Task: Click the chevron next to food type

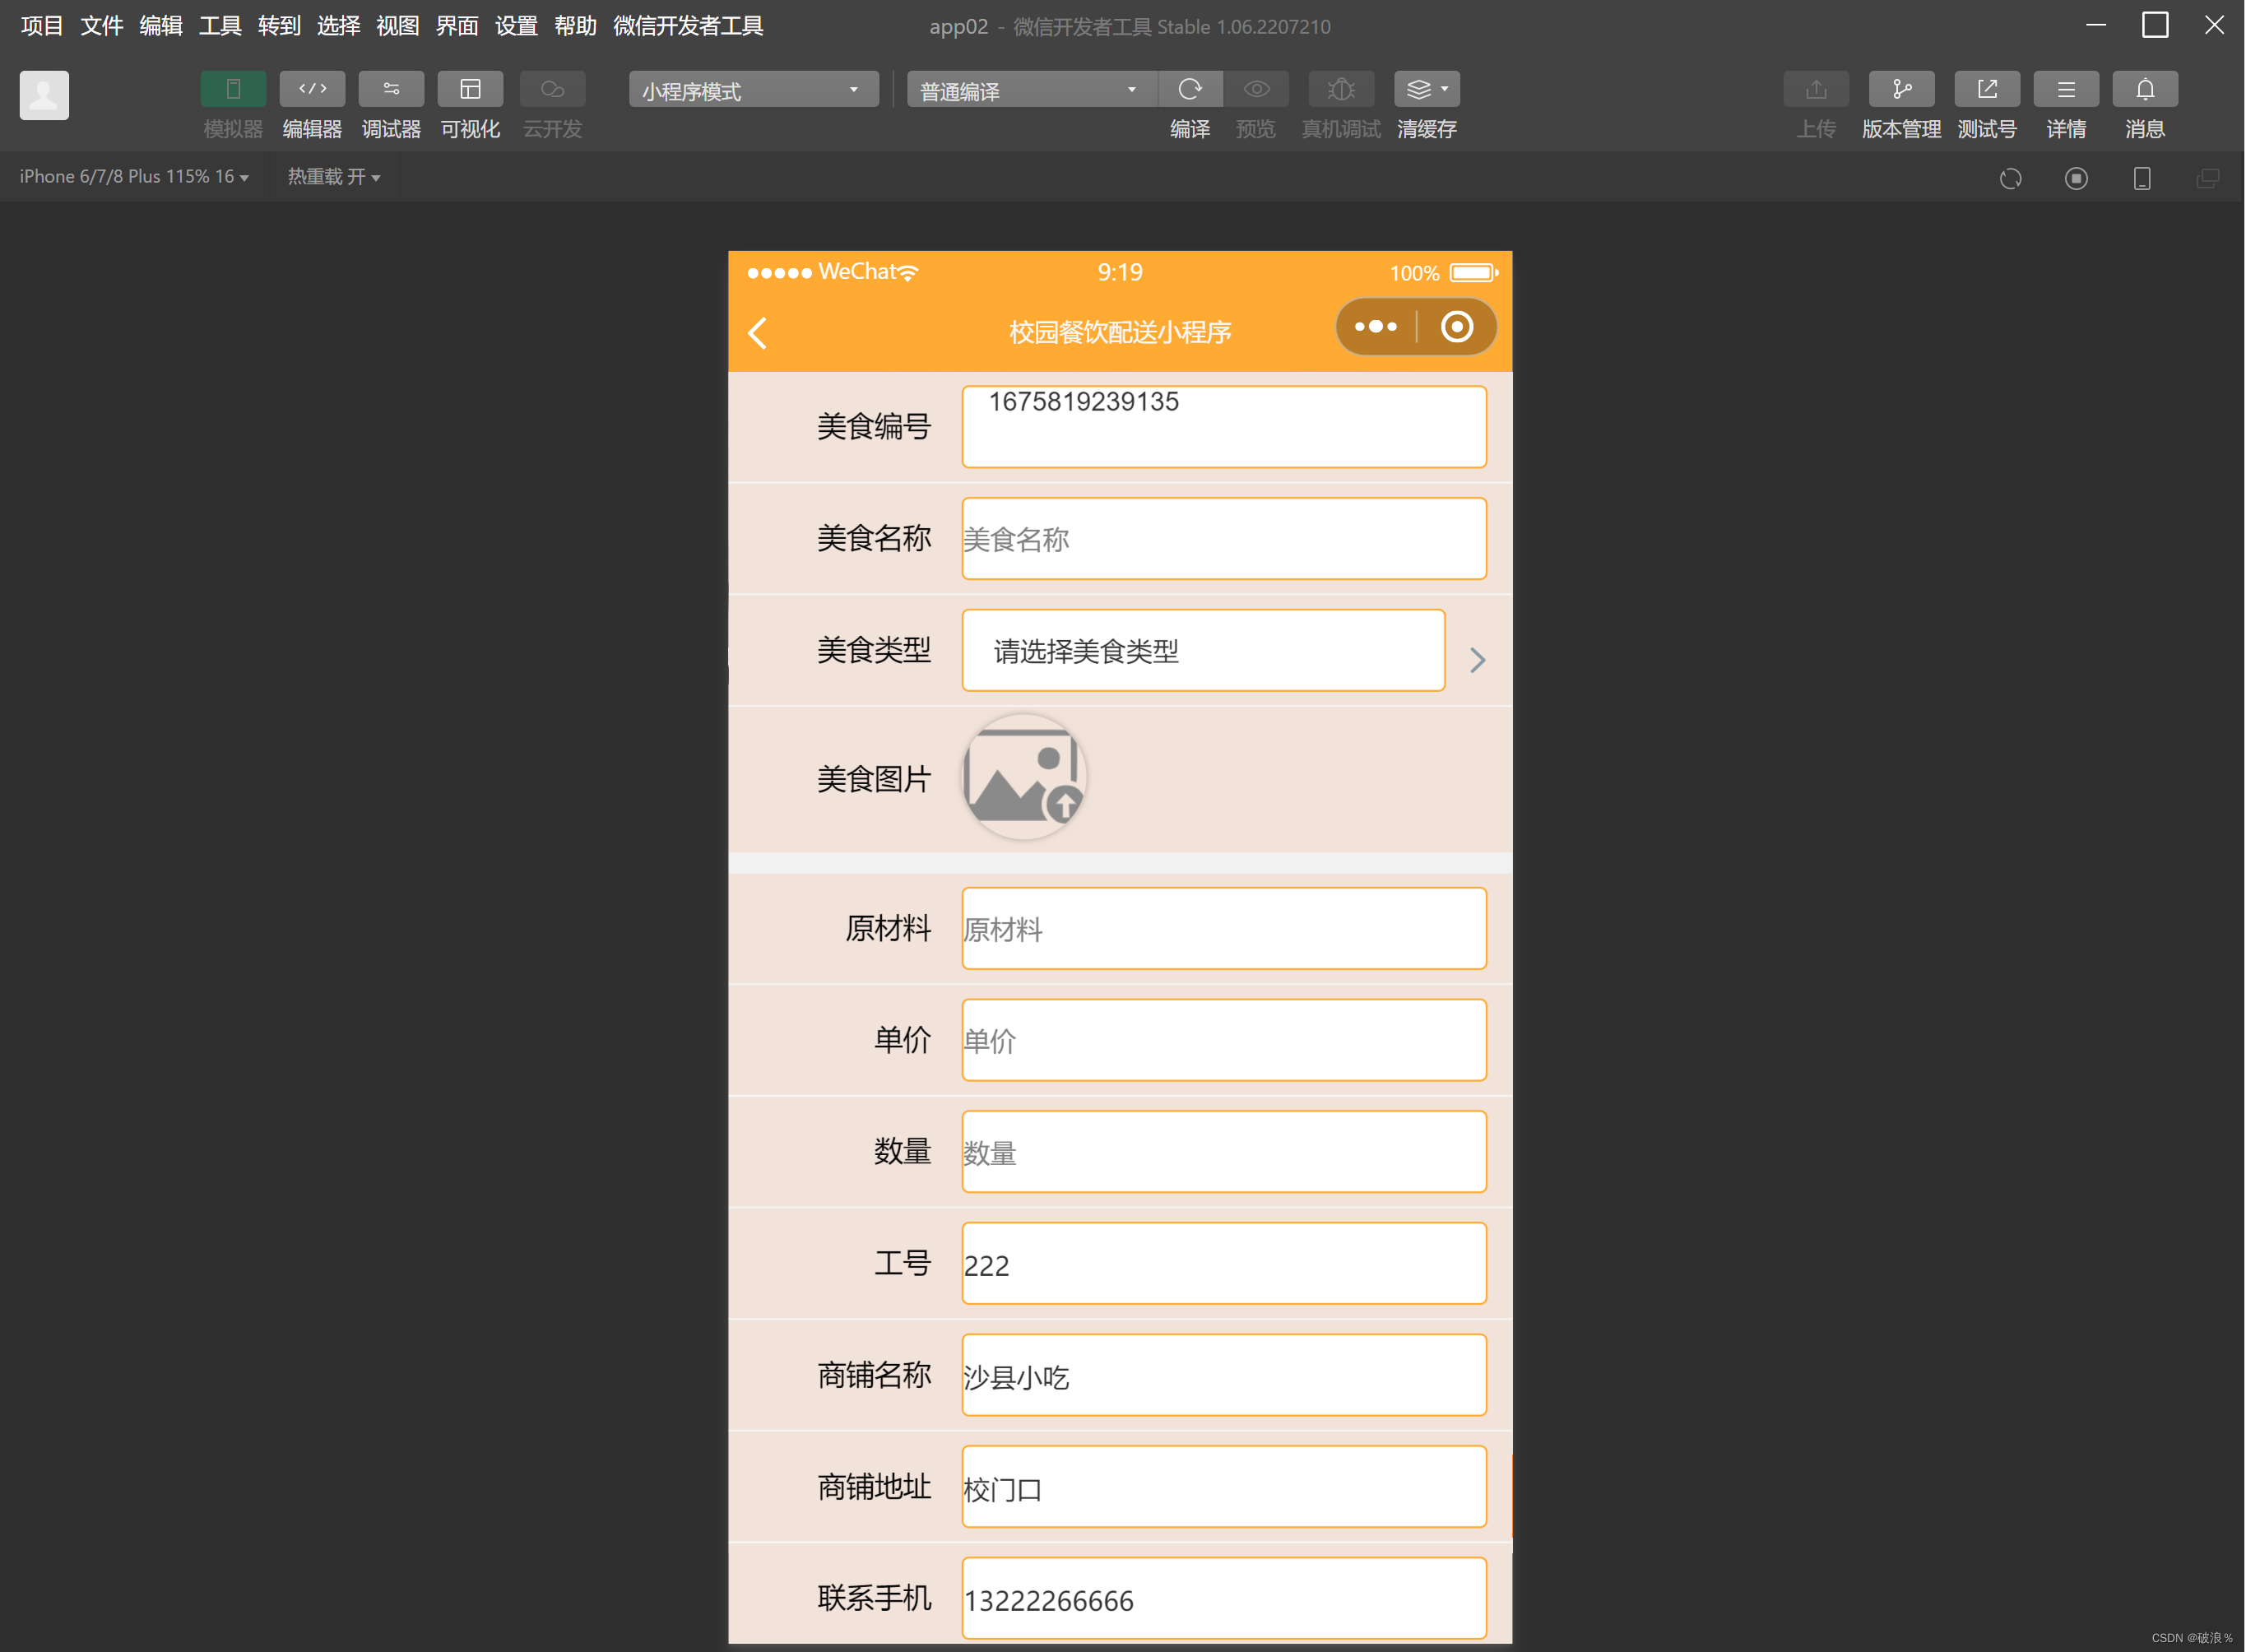Action: point(1477,659)
